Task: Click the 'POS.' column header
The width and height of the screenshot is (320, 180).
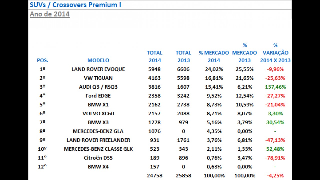Action: click(x=42, y=60)
